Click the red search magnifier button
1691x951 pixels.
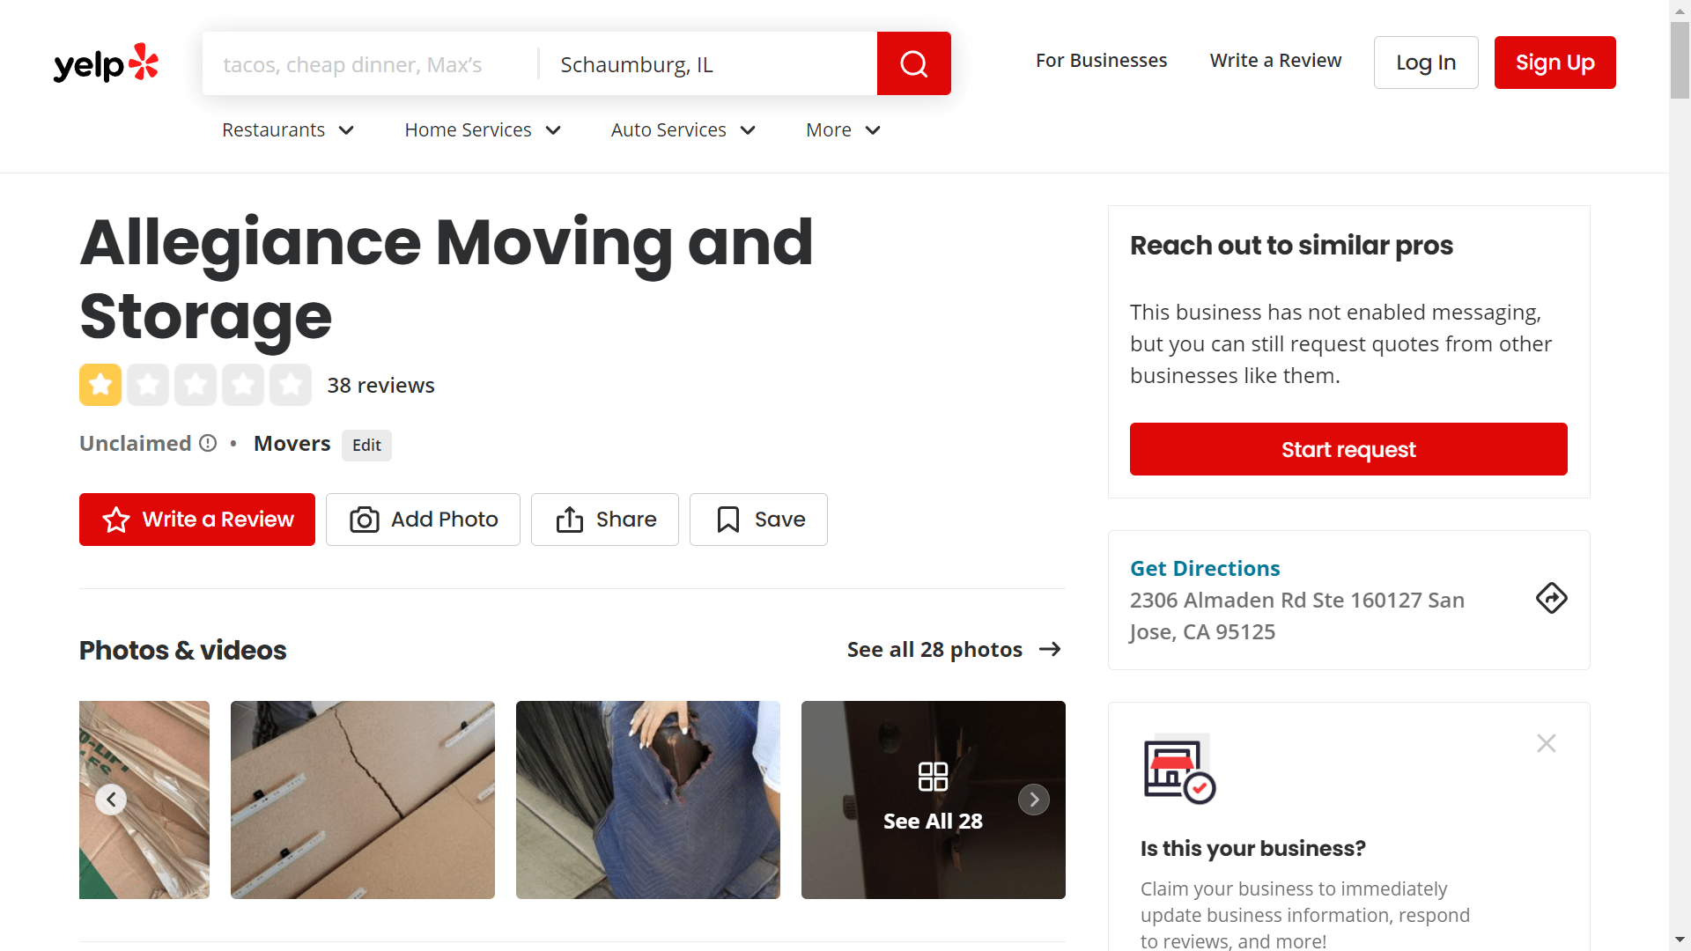913,63
